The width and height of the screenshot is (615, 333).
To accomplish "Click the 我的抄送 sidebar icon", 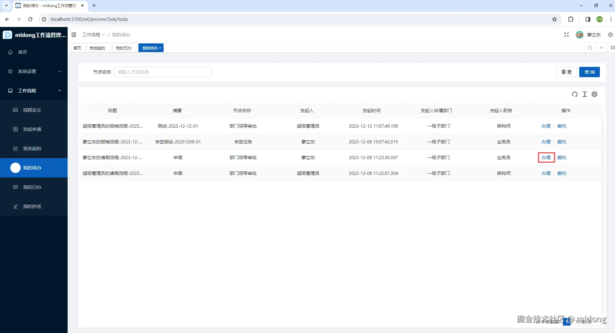I will pos(15,206).
